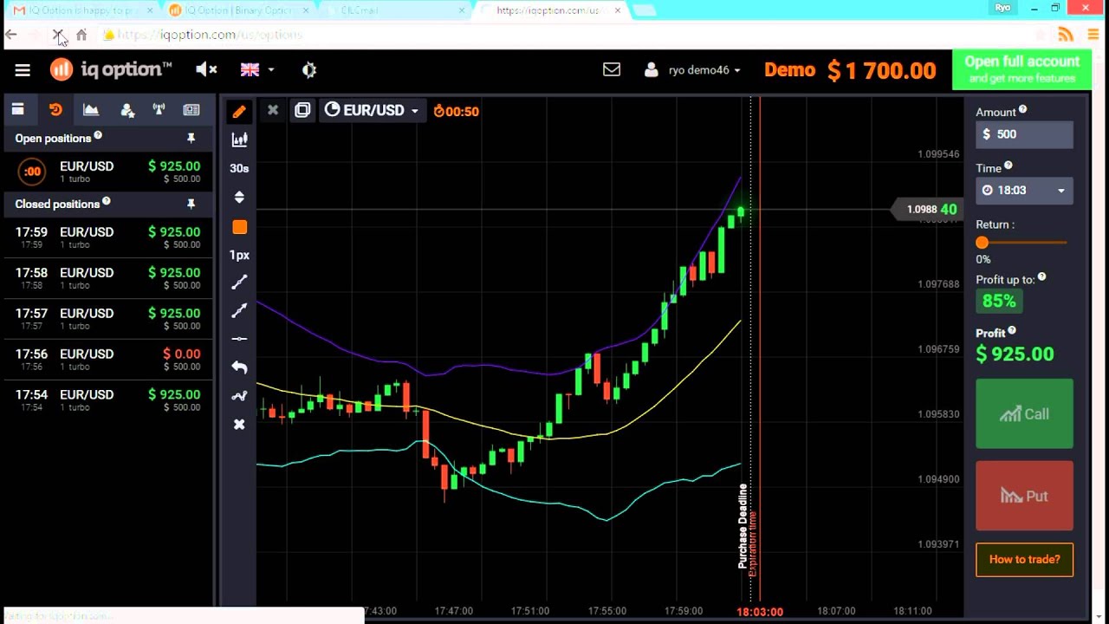
Task: Open the browser menu icon
Action: pyautogui.click(x=1094, y=35)
